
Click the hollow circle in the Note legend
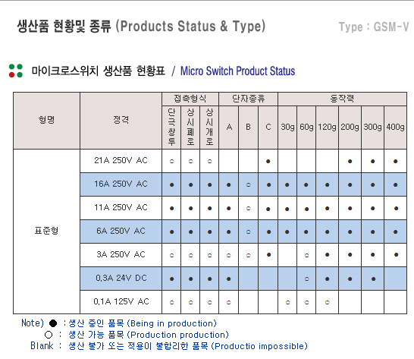click(49, 335)
